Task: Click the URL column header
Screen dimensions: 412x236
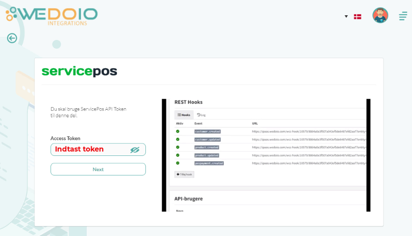Action: [255, 123]
